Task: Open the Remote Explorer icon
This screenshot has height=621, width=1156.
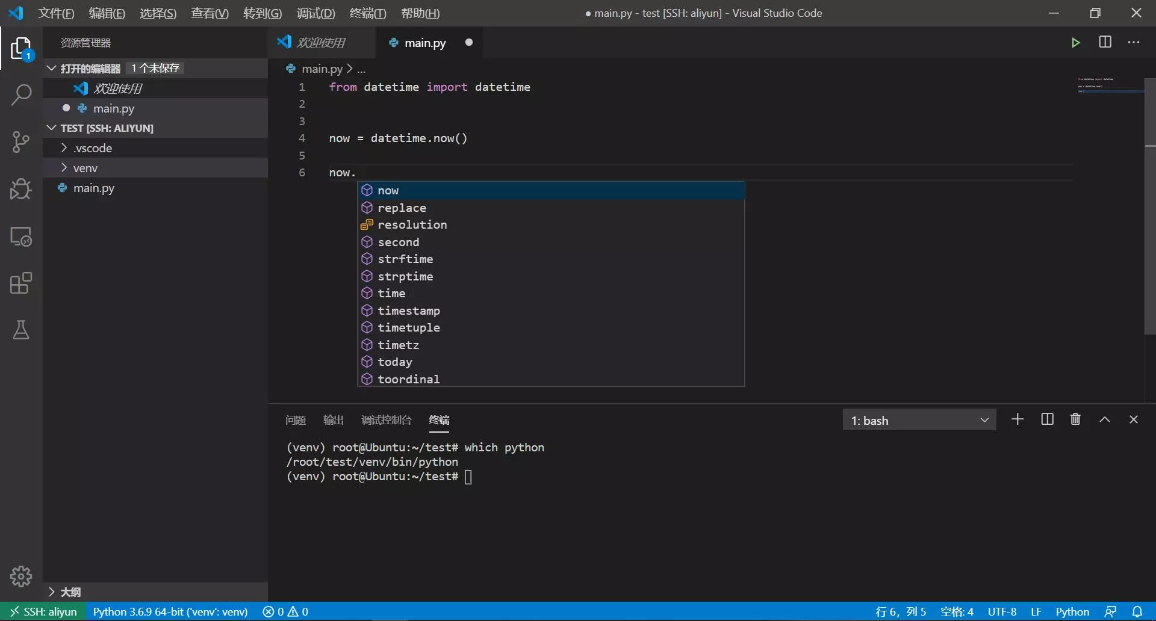Action: [21, 236]
